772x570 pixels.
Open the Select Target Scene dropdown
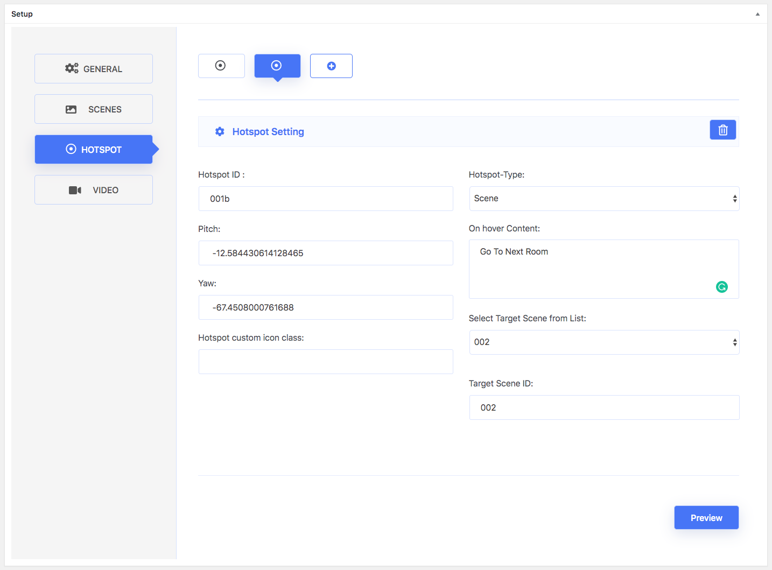coord(603,342)
